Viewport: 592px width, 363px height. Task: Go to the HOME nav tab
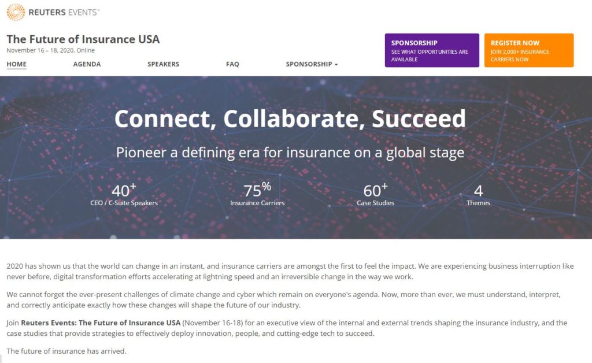(x=16, y=64)
